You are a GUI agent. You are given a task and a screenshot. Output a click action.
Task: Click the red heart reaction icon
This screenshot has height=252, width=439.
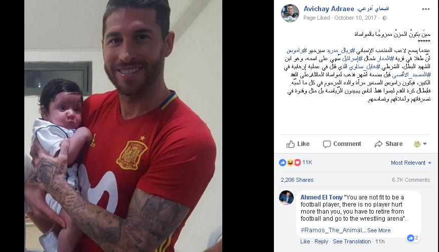coord(297,162)
